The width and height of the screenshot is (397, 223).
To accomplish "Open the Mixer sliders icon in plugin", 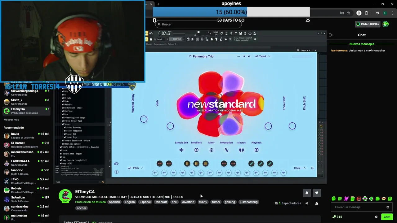I will click(x=211, y=150).
